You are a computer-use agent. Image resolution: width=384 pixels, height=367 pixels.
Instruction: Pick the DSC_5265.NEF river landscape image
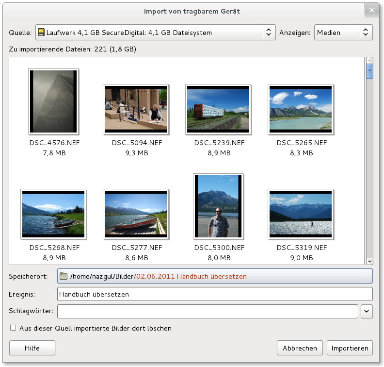click(300, 110)
